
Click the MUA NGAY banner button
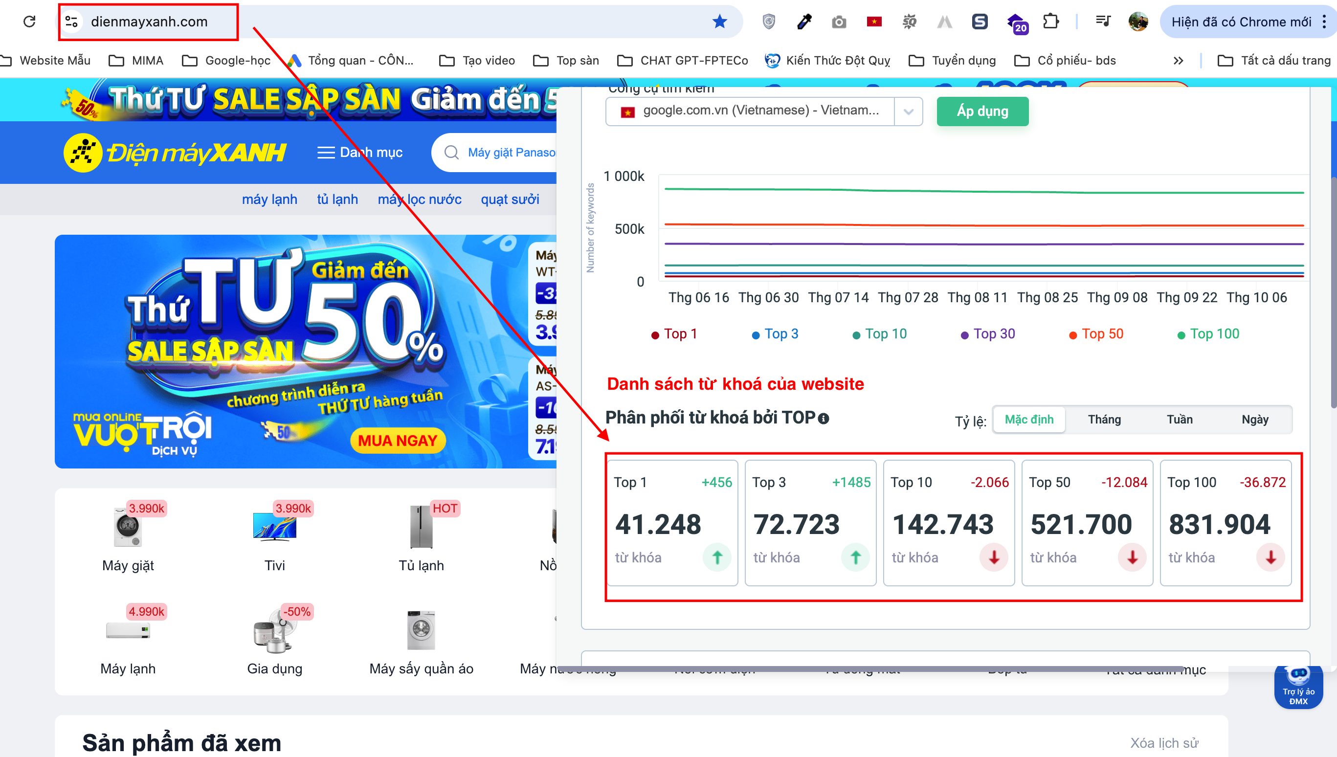[x=398, y=441]
